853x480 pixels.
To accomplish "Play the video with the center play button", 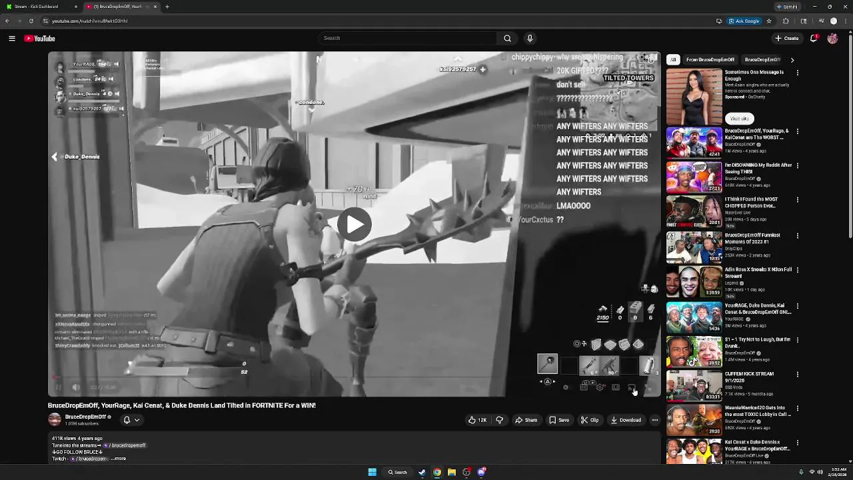I will (x=354, y=224).
